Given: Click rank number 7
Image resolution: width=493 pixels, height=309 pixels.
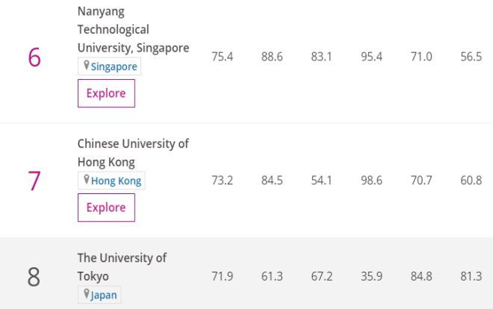Looking at the screenshot, I should (34, 181).
